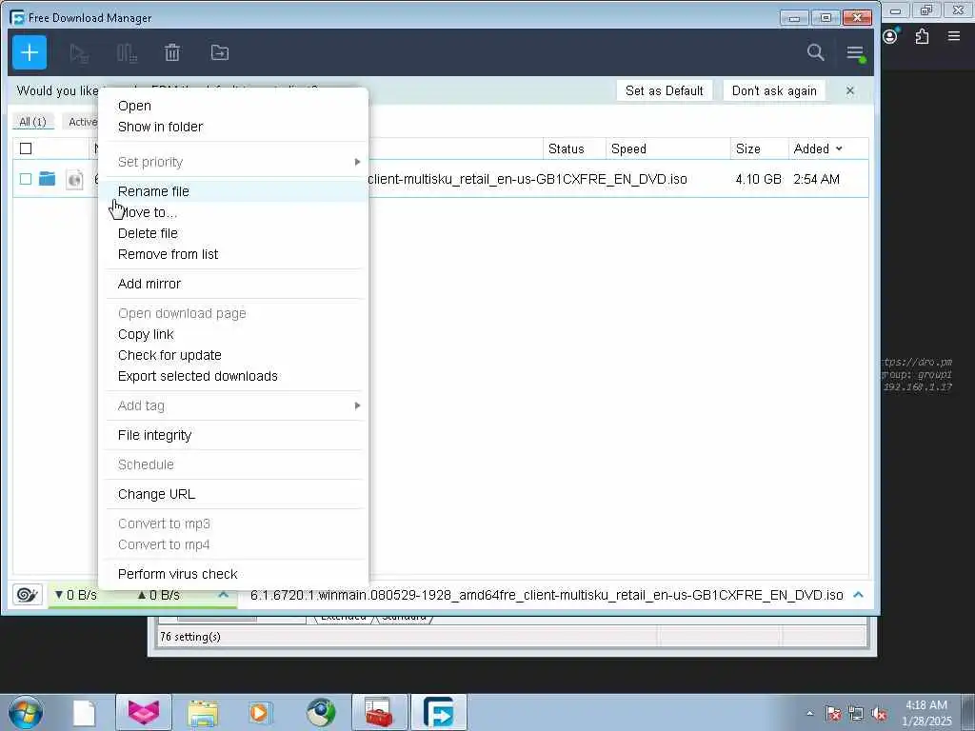Choose Show in folder in context menu

coord(160,127)
